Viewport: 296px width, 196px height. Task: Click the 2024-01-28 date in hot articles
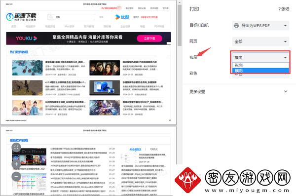[144, 162]
